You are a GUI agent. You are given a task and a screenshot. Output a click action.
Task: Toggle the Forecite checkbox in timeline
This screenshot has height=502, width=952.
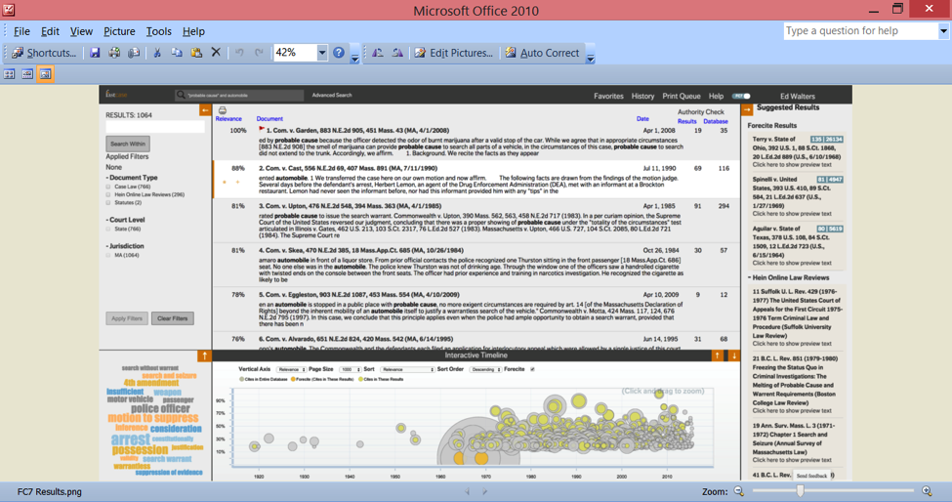tap(532, 369)
